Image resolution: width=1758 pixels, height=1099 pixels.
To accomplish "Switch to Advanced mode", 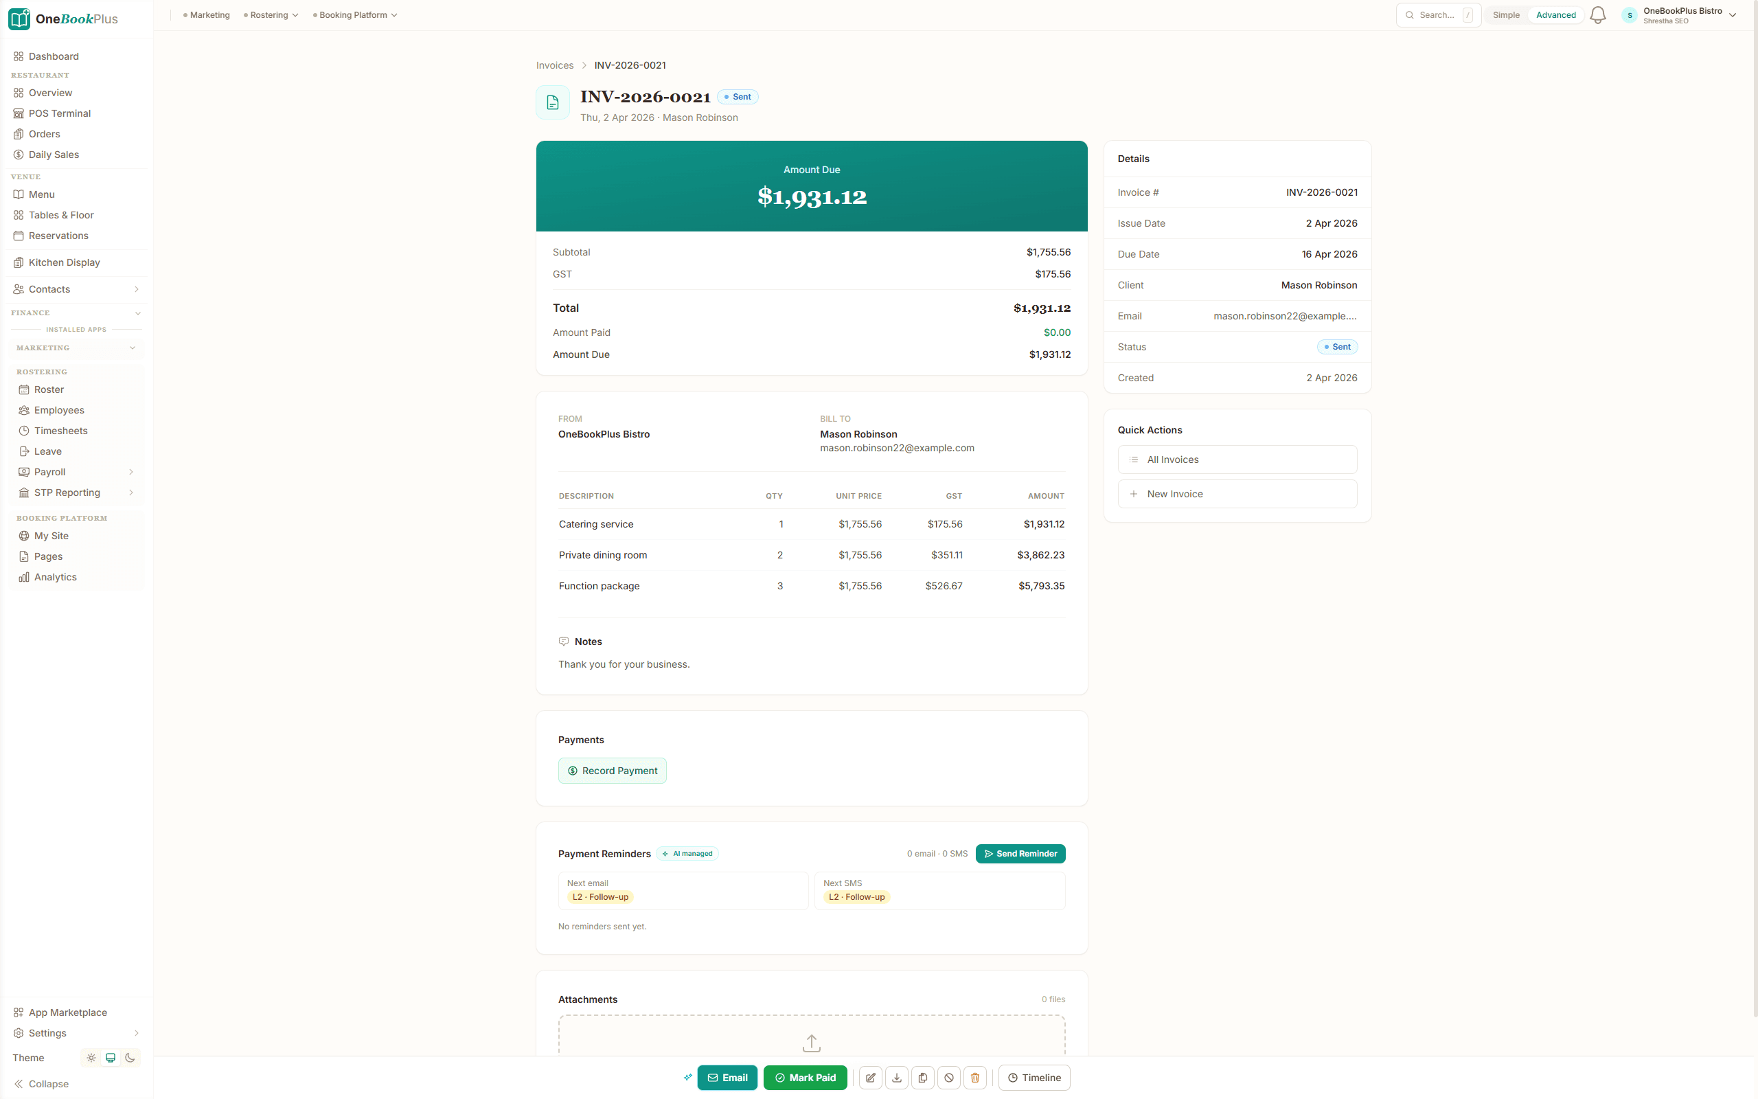I will 1555,14.
